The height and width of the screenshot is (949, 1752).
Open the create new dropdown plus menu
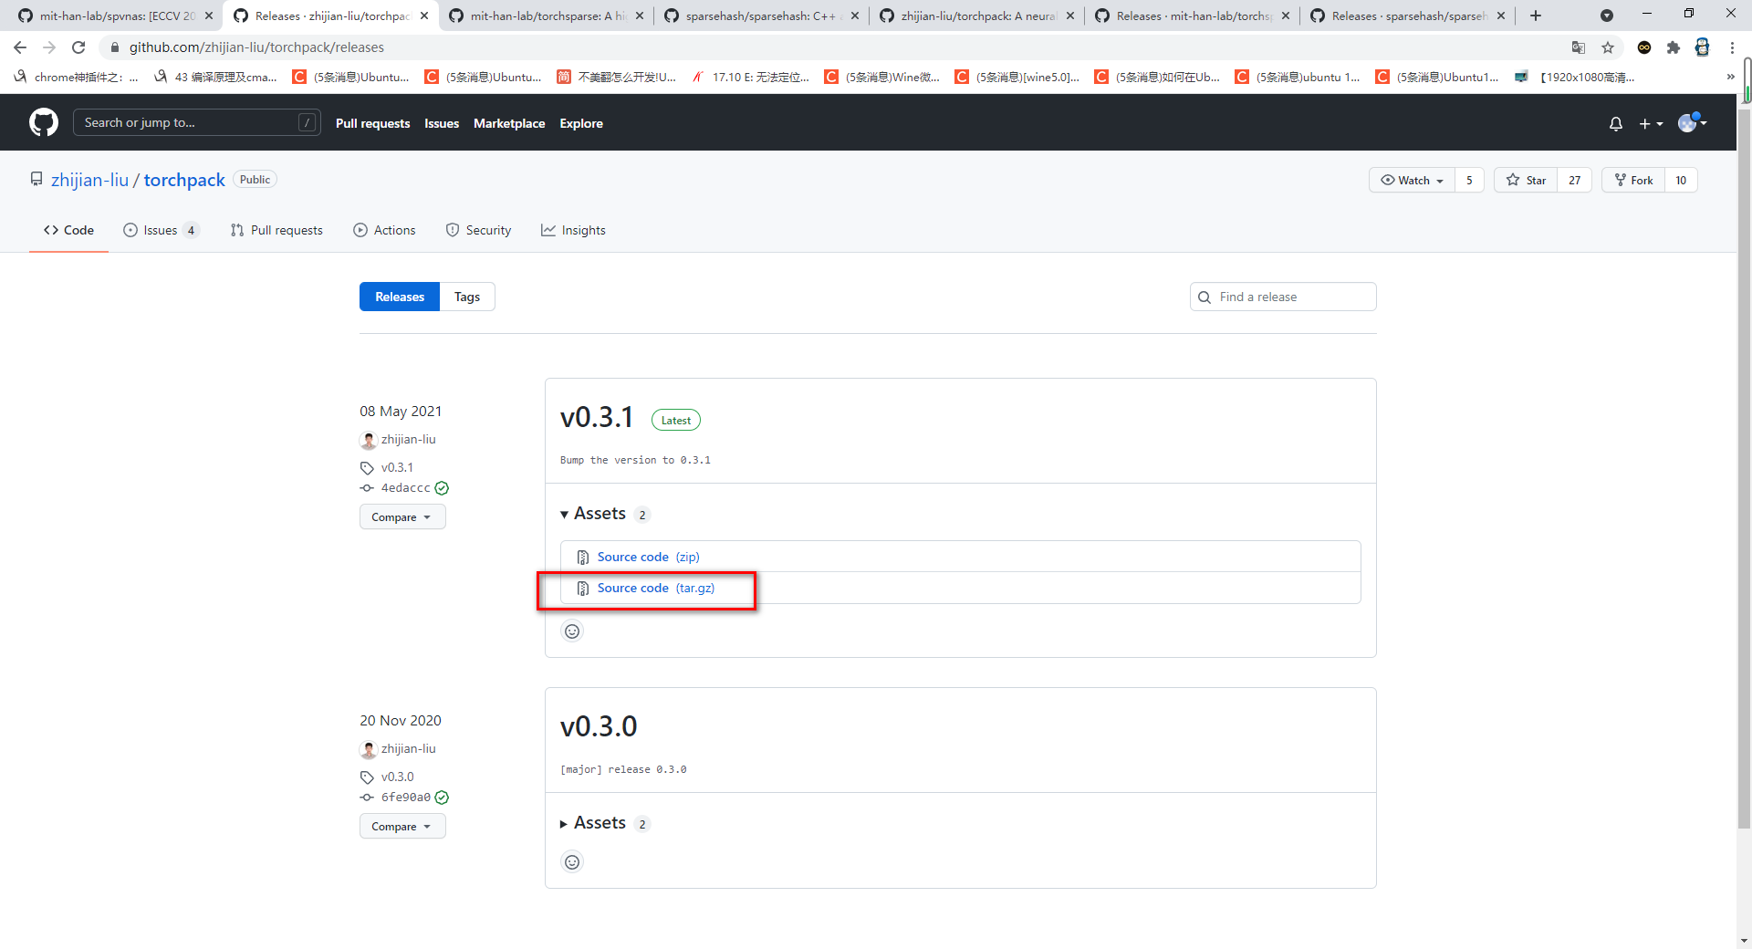tap(1651, 123)
